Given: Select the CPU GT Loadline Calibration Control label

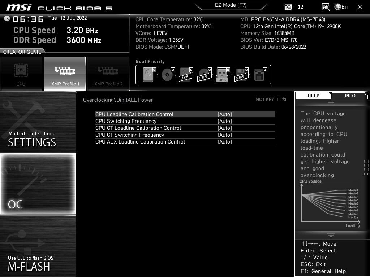Looking at the screenshot, I should (138, 128).
